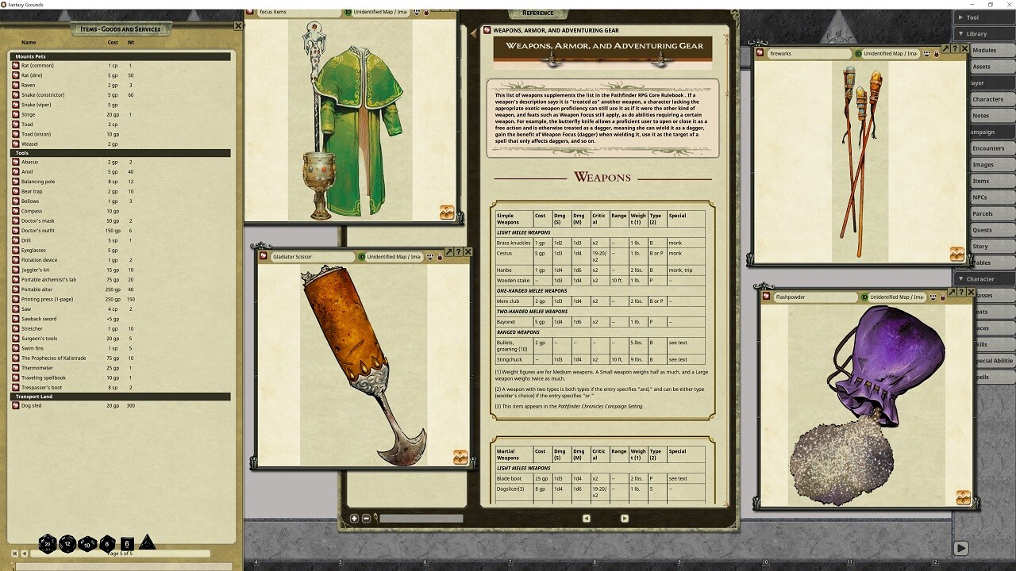The width and height of the screenshot is (1016, 571).
Task: Click the zoom-in magnifier icon on Reference window
Action: (x=354, y=519)
